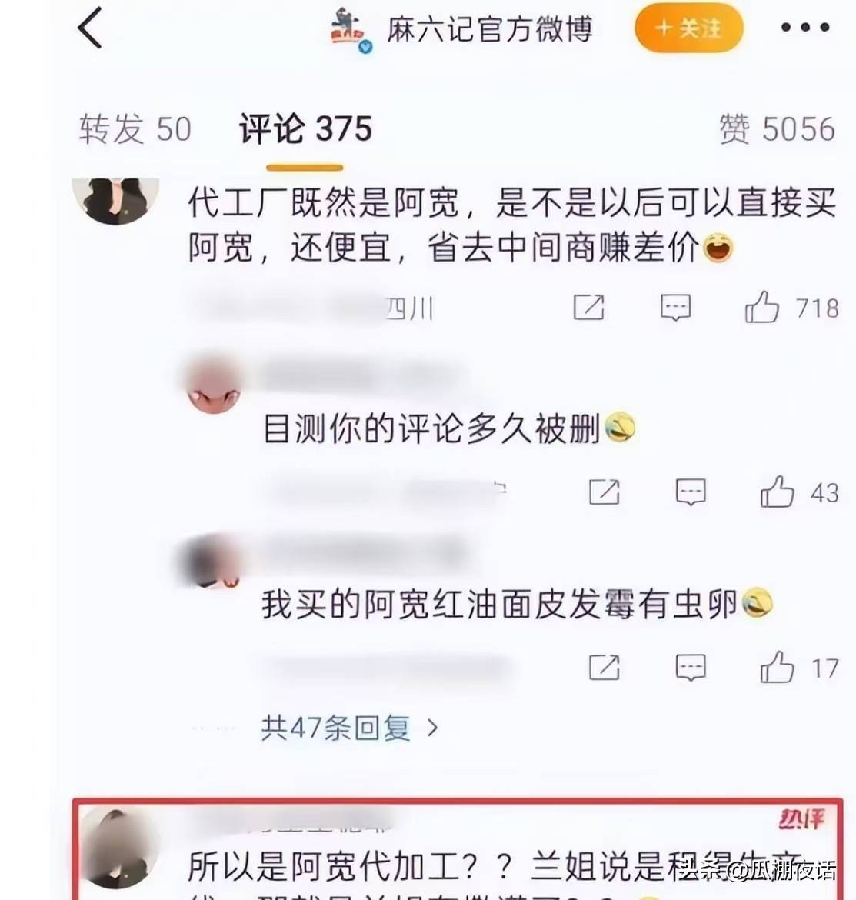The height and width of the screenshot is (900, 856).
Task: Open comment bubble on 17-likes reply
Action: pos(691,667)
